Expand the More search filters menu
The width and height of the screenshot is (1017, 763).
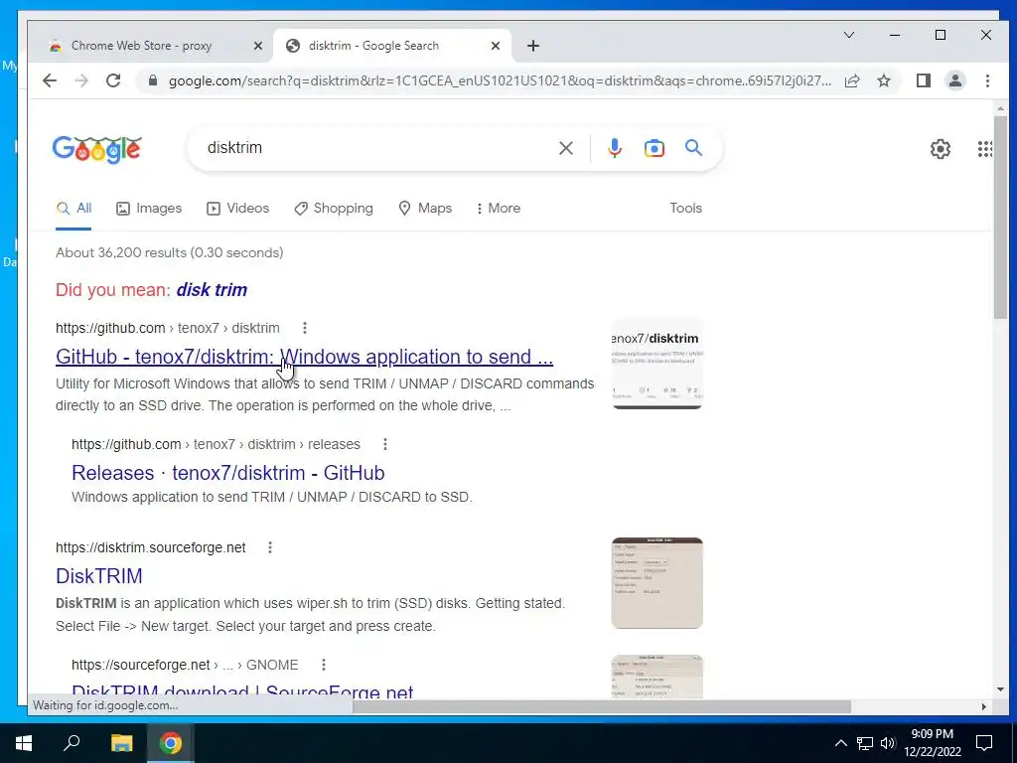coord(499,209)
